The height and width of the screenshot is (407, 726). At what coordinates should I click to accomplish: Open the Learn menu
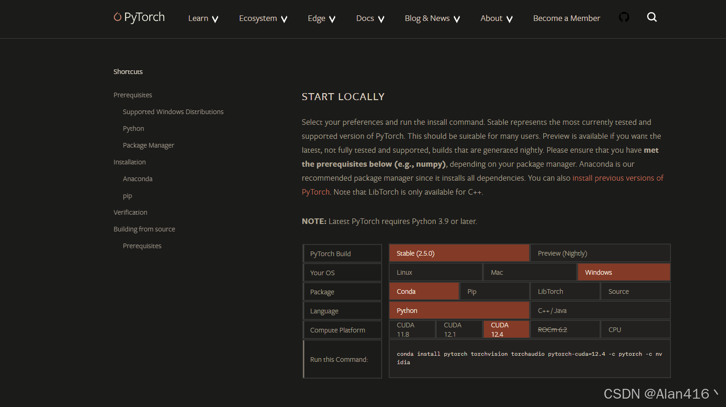pyautogui.click(x=198, y=18)
